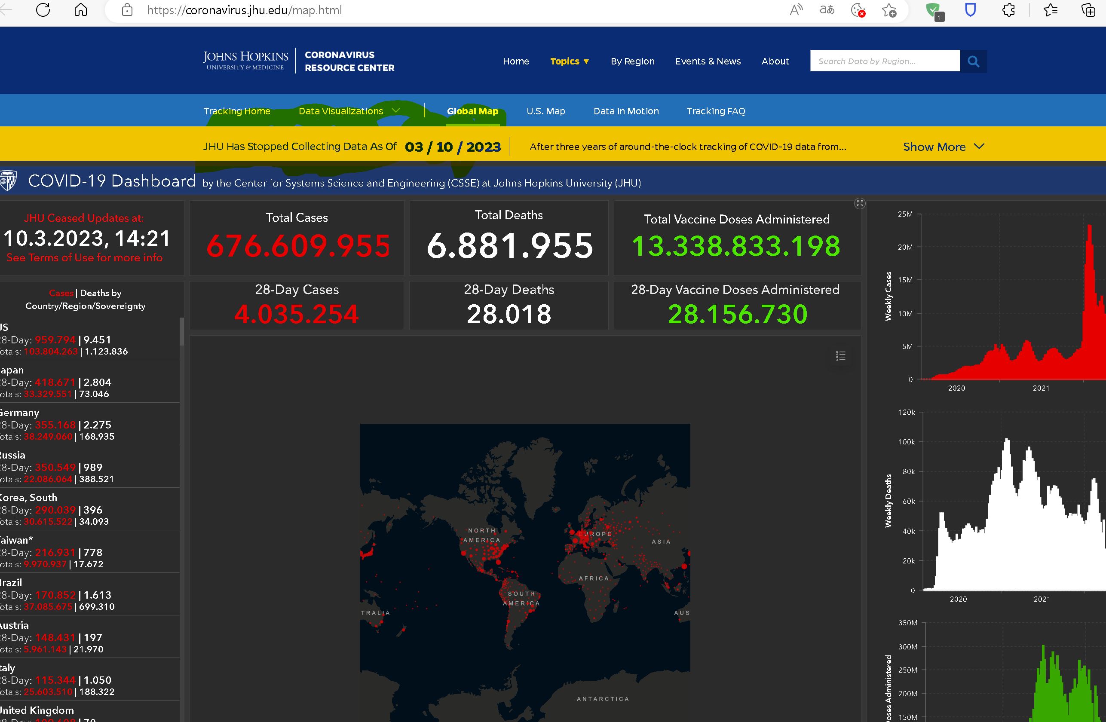Add this page to favorites star
Screen dimensions: 1106x722
point(889,10)
